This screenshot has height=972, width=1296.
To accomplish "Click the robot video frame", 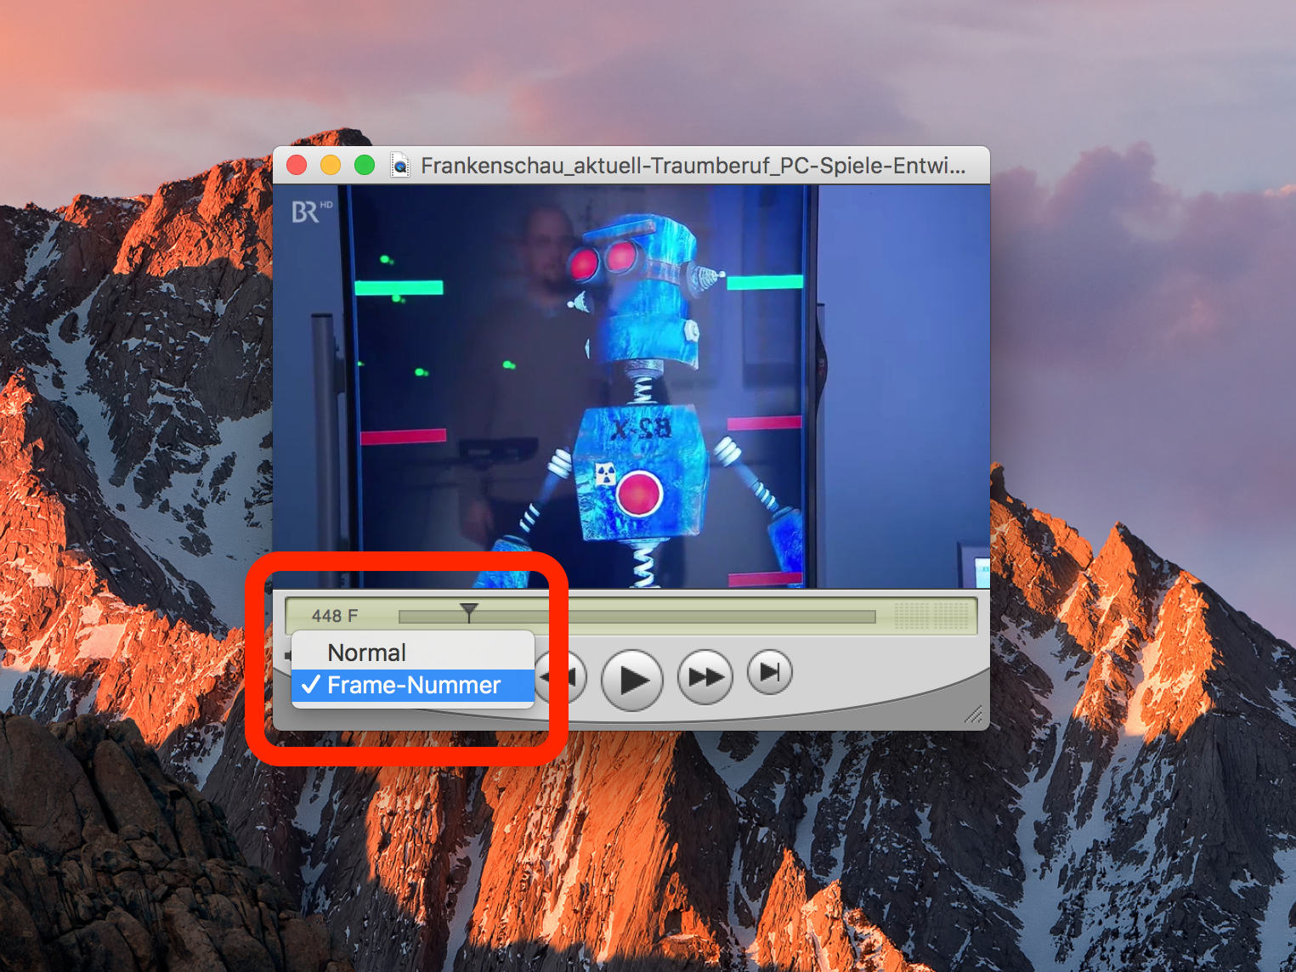I will 631,386.
